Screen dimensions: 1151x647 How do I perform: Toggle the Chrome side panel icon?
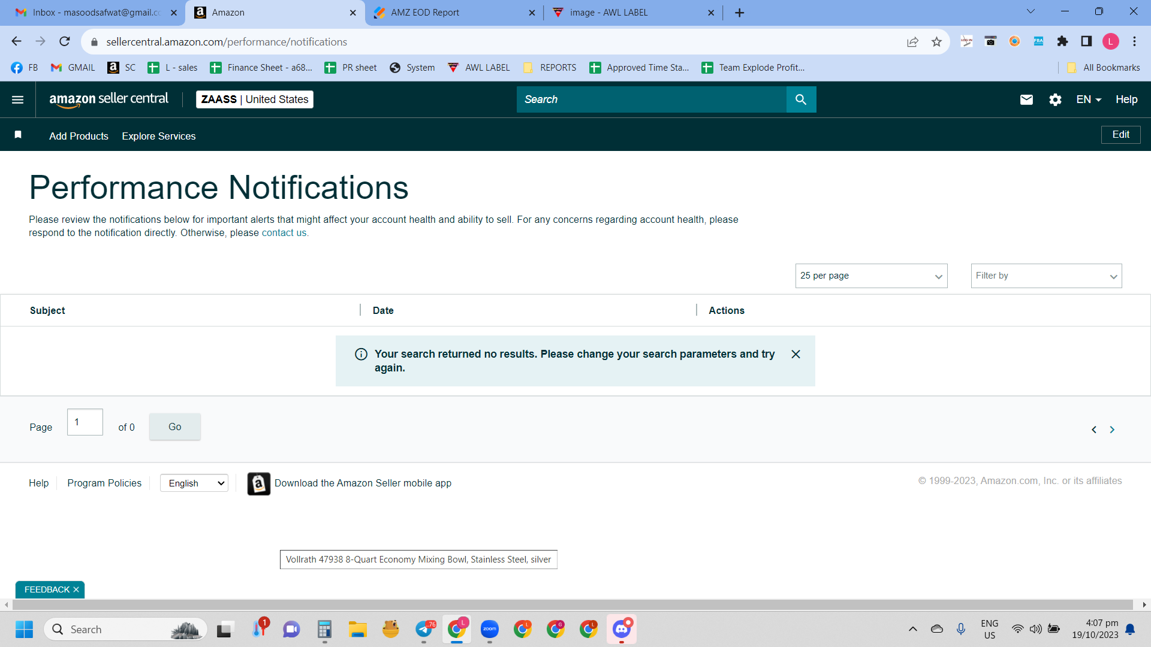point(1086,41)
